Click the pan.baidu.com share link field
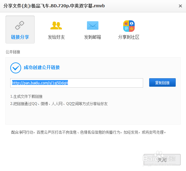 (77, 83)
